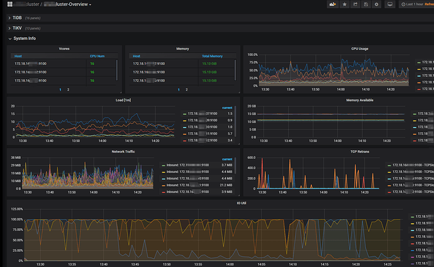Click the Add panel icon
Screen dimensions: 434x267
point(333,4)
